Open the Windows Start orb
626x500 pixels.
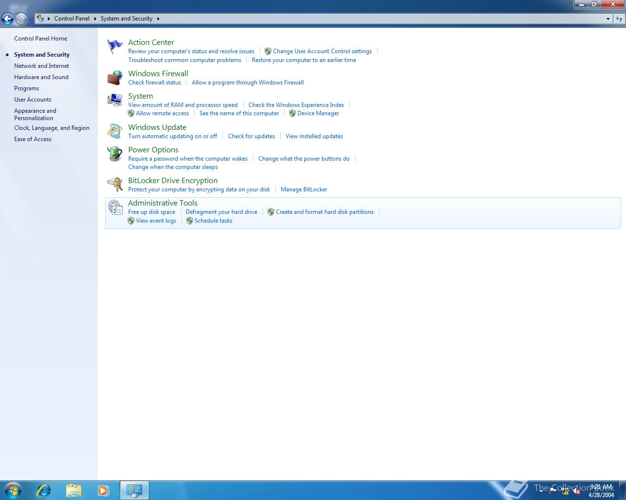[x=13, y=490]
